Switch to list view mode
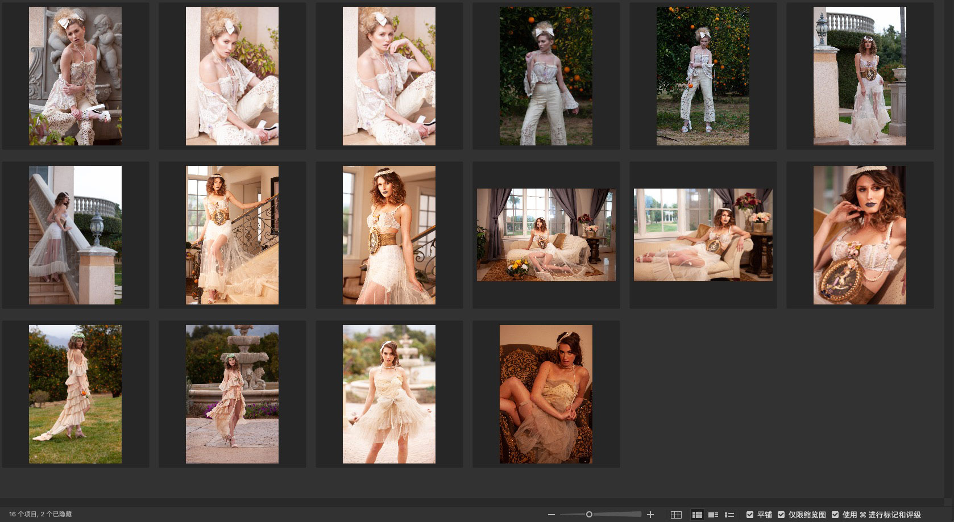954x522 pixels. 729,515
